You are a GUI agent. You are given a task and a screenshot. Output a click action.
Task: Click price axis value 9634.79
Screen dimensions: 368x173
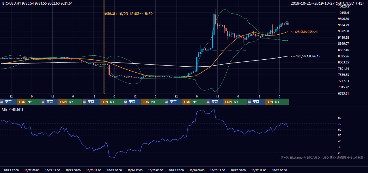click(344, 25)
